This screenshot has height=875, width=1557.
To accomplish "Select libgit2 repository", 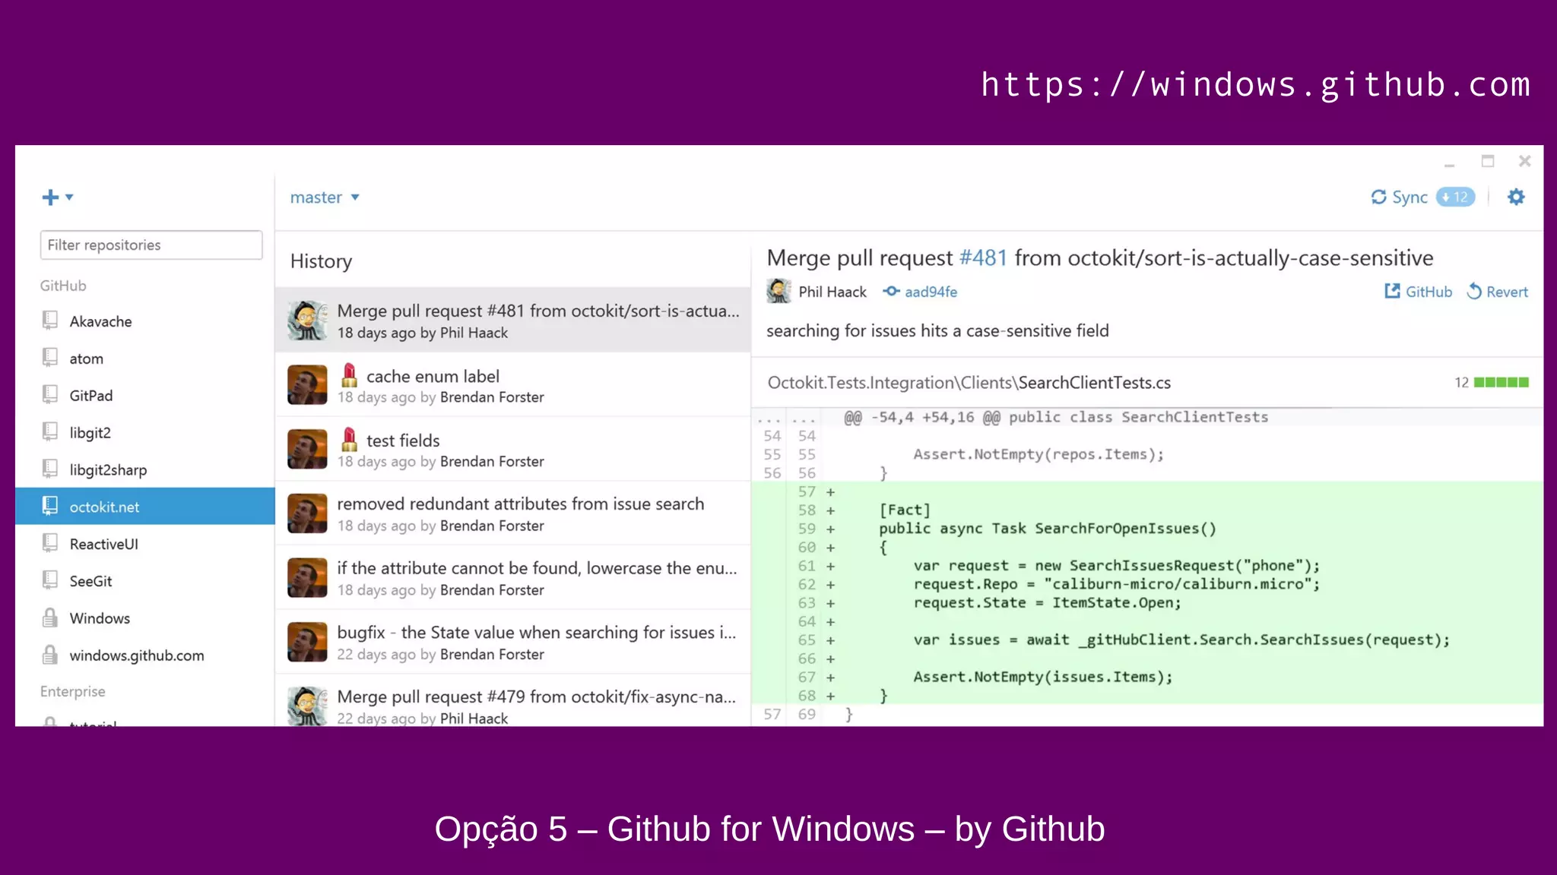I will click(145, 433).
